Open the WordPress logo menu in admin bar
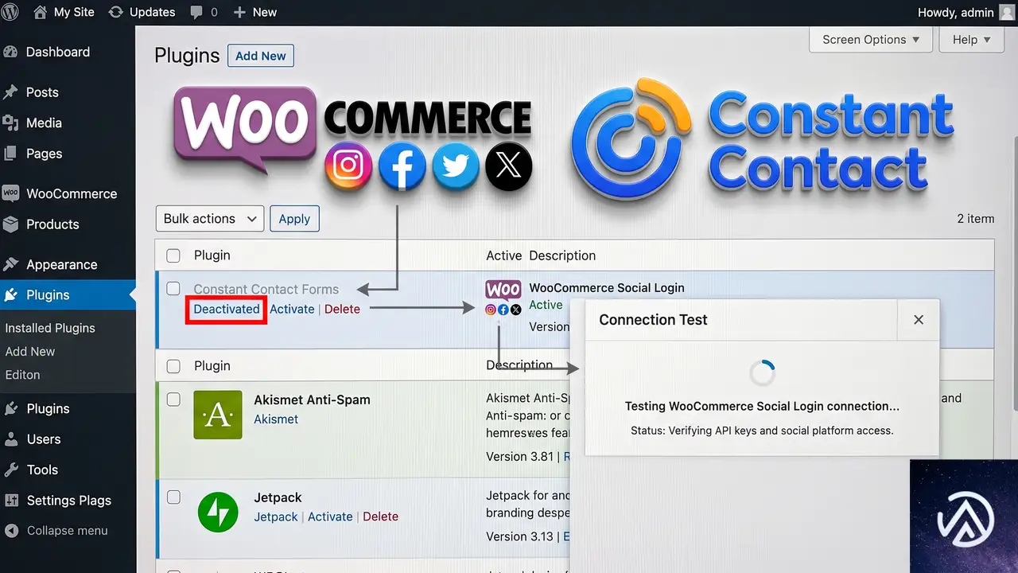 point(10,12)
